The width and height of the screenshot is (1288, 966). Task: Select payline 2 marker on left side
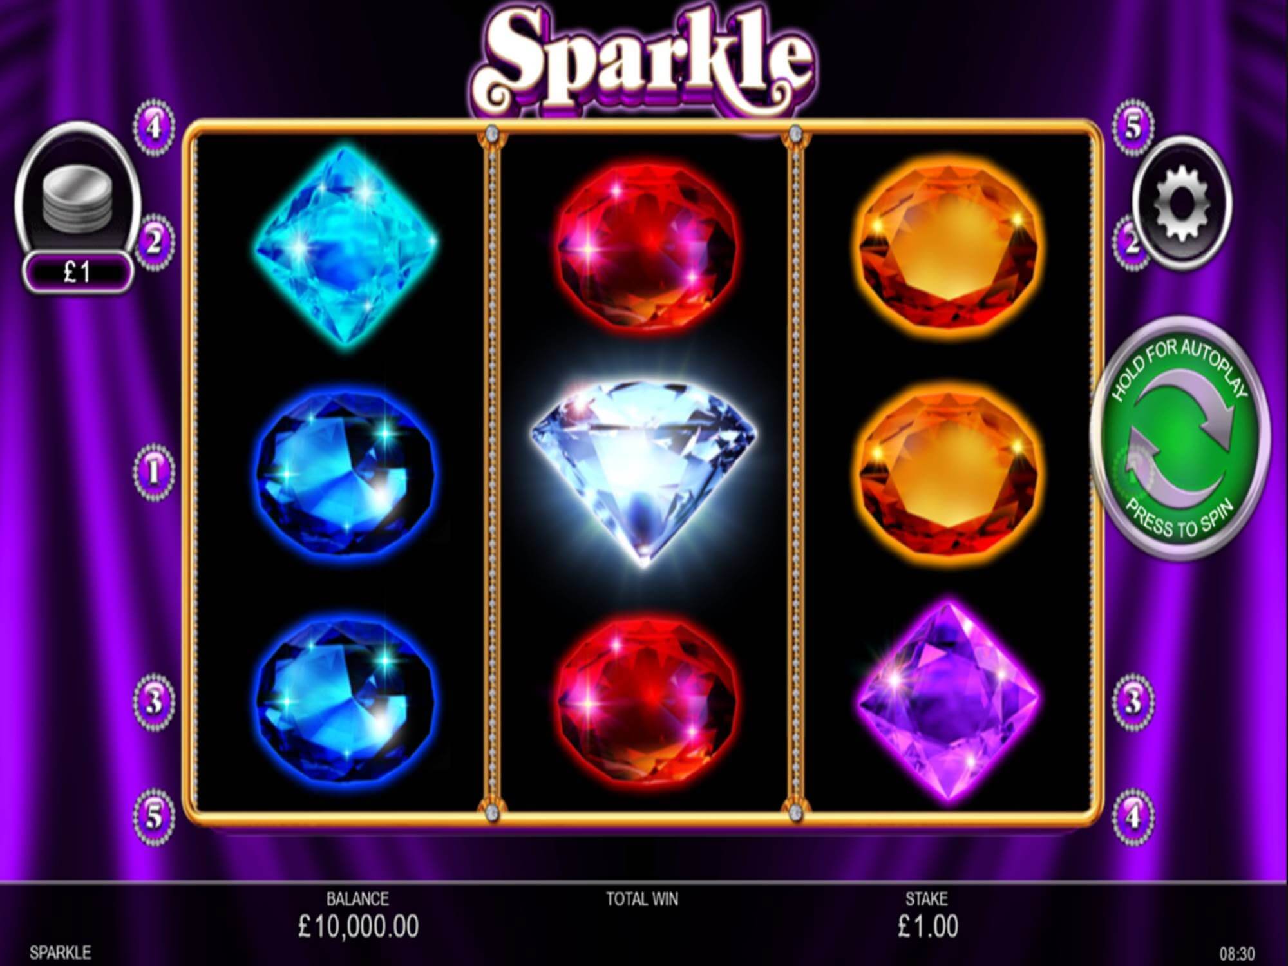click(x=153, y=243)
